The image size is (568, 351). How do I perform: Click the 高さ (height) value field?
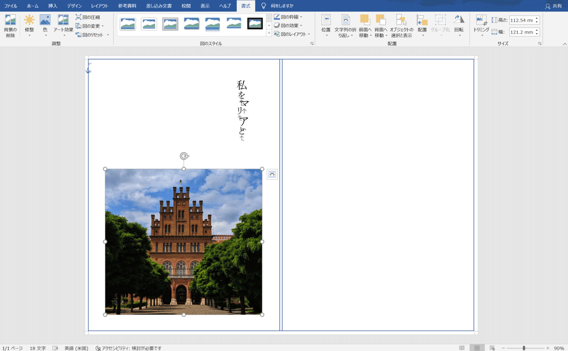(522, 20)
